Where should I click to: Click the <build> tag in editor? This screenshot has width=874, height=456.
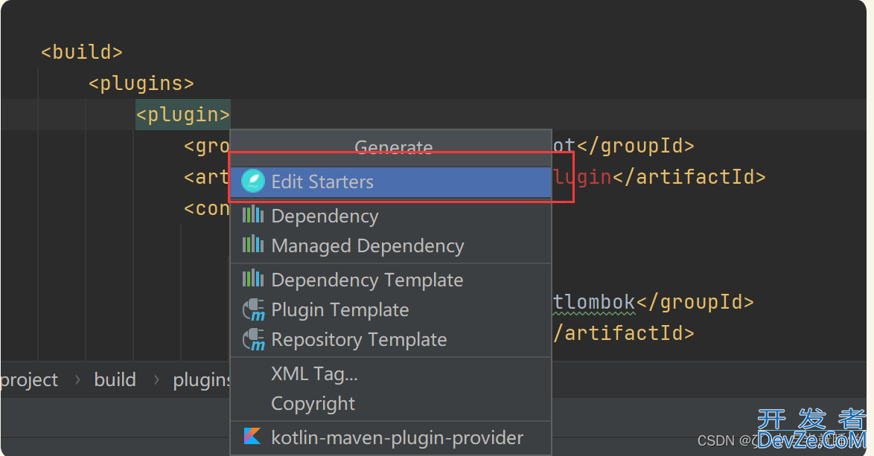click(81, 52)
